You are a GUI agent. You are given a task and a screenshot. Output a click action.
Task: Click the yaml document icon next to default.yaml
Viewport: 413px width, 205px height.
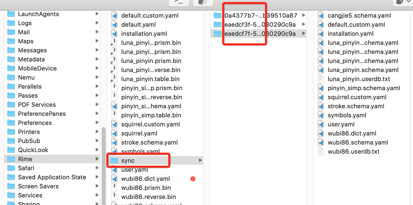114,24
